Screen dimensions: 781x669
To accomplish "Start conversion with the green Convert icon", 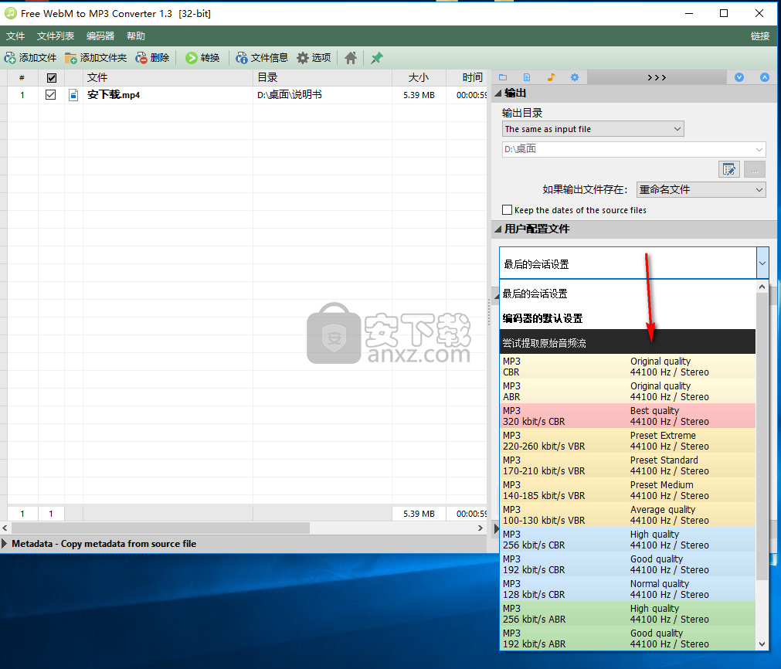I will 192,58.
